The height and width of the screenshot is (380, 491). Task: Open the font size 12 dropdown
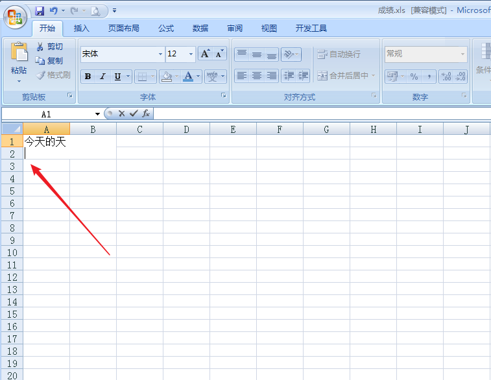click(191, 54)
